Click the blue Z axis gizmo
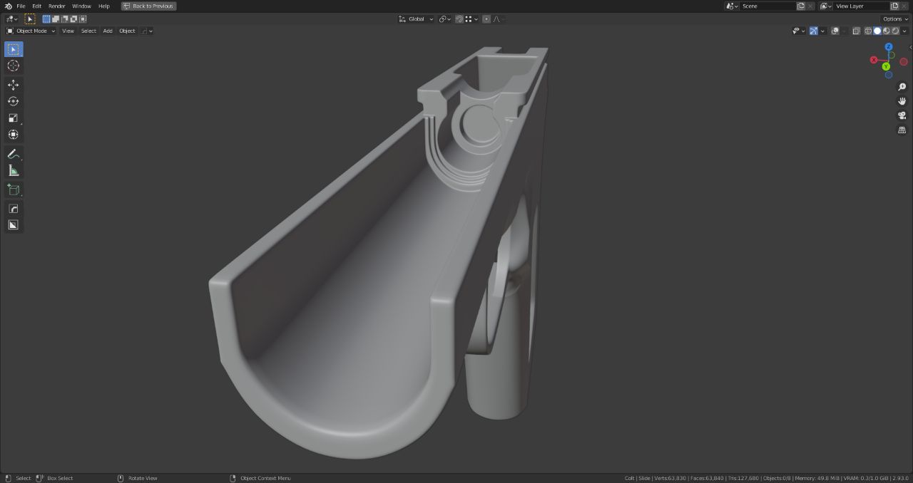913x483 pixels. pos(889,47)
